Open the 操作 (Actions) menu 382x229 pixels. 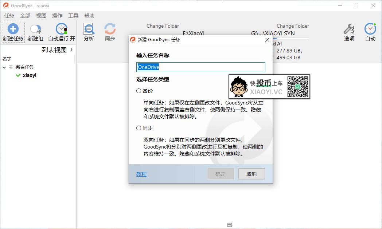tap(57, 16)
